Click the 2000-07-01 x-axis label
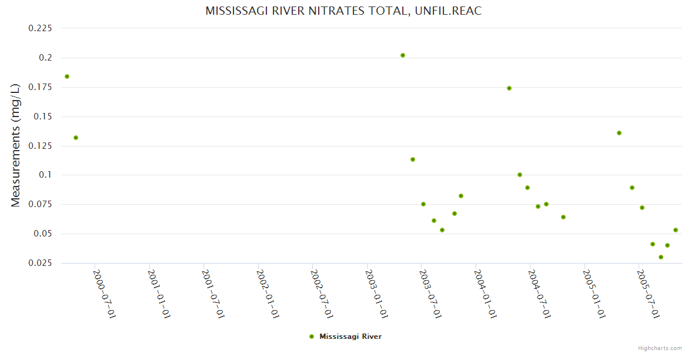The image size is (688, 353). pos(104,294)
